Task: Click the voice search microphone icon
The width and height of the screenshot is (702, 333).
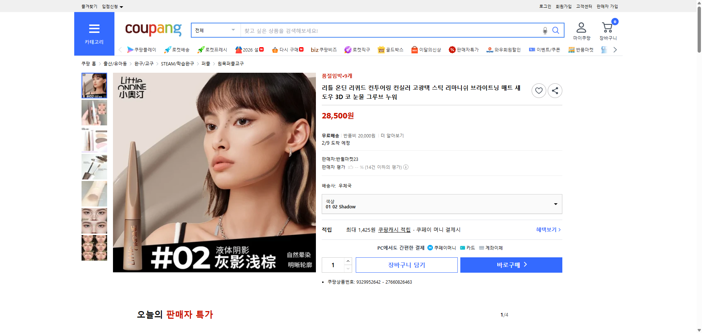Action: (545, 30)
